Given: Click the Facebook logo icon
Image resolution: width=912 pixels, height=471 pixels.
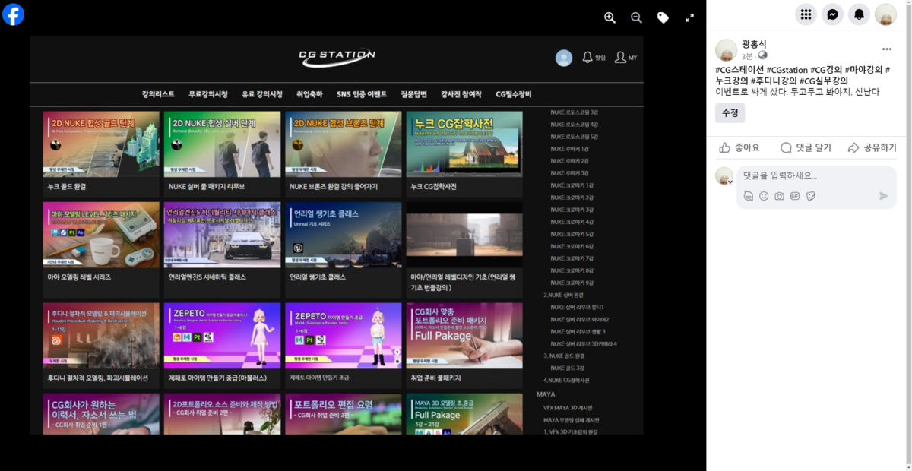Looking at the screenshot, I should tap(13, 14).
